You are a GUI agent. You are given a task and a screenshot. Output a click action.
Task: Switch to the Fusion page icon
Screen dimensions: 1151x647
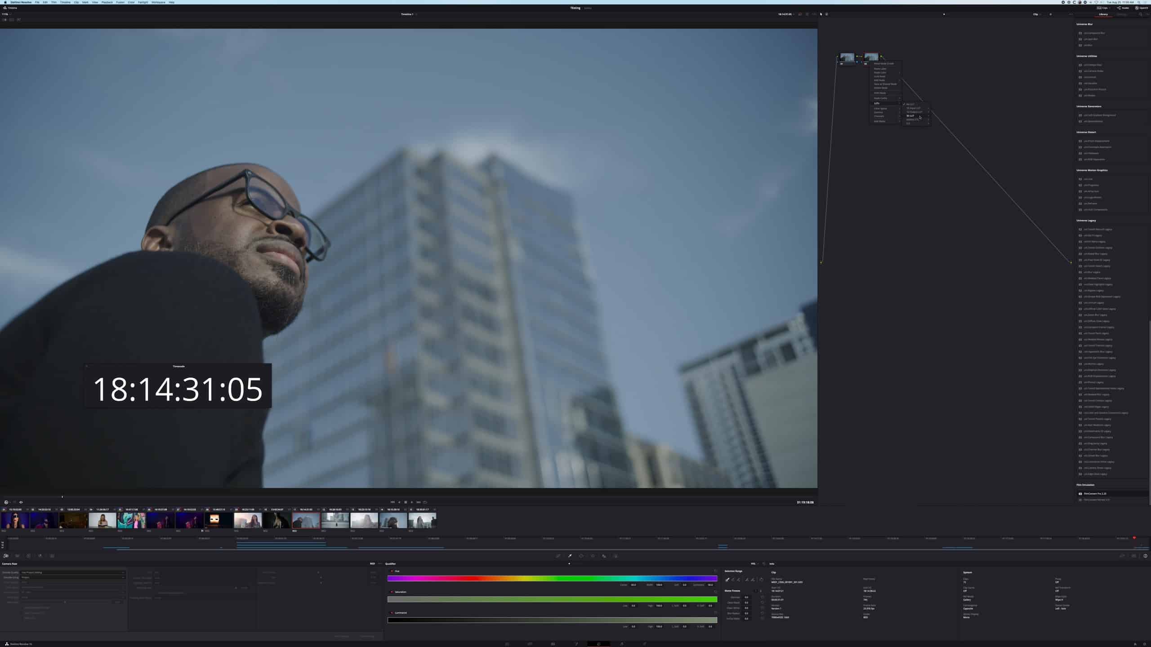(575, 644)
